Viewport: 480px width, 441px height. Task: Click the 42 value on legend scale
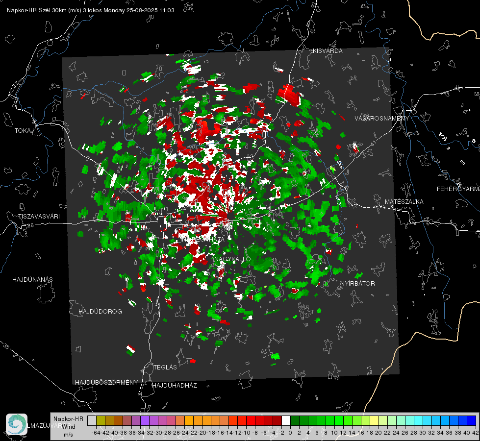(x=475, y=433)
